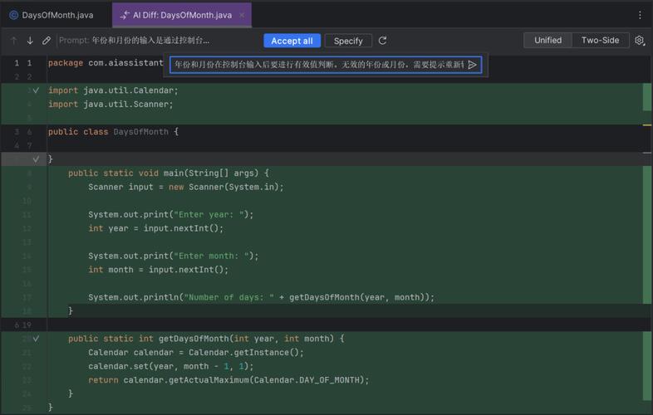653x415 pixels.
Task: Click the 'public static void main' line
Action: pyautogui.click(x=169, y=173)
